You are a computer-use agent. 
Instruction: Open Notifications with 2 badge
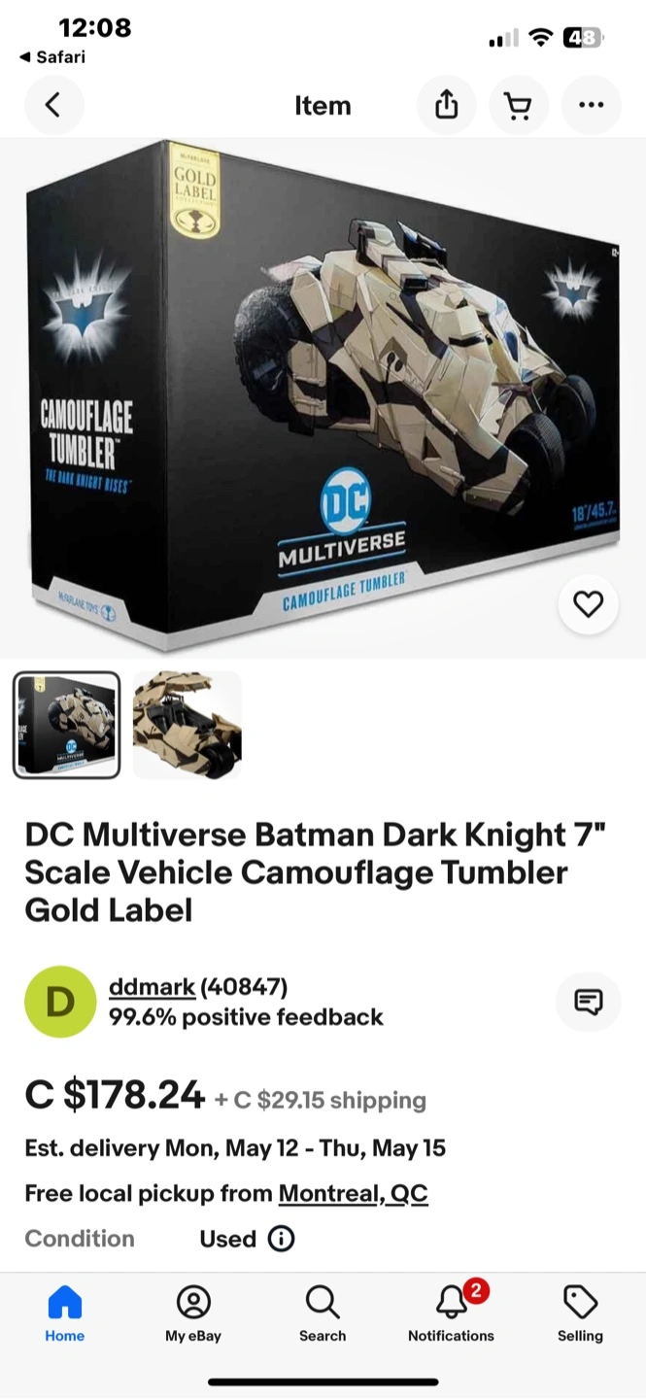[x=452, y=1314]
